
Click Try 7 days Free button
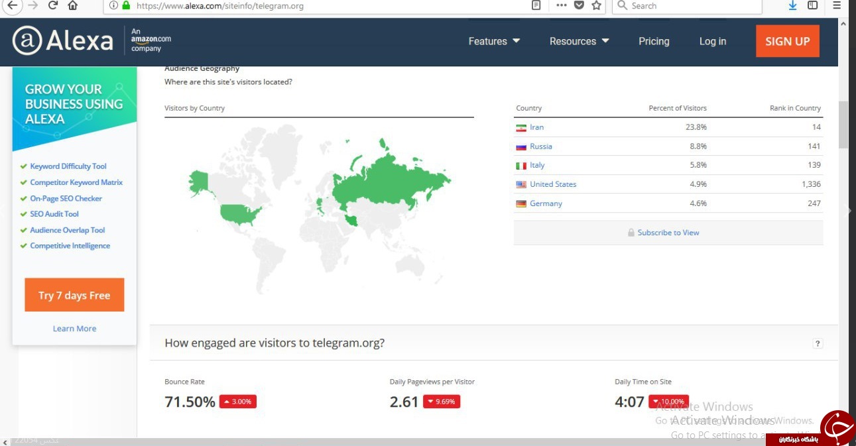point(74,295)
